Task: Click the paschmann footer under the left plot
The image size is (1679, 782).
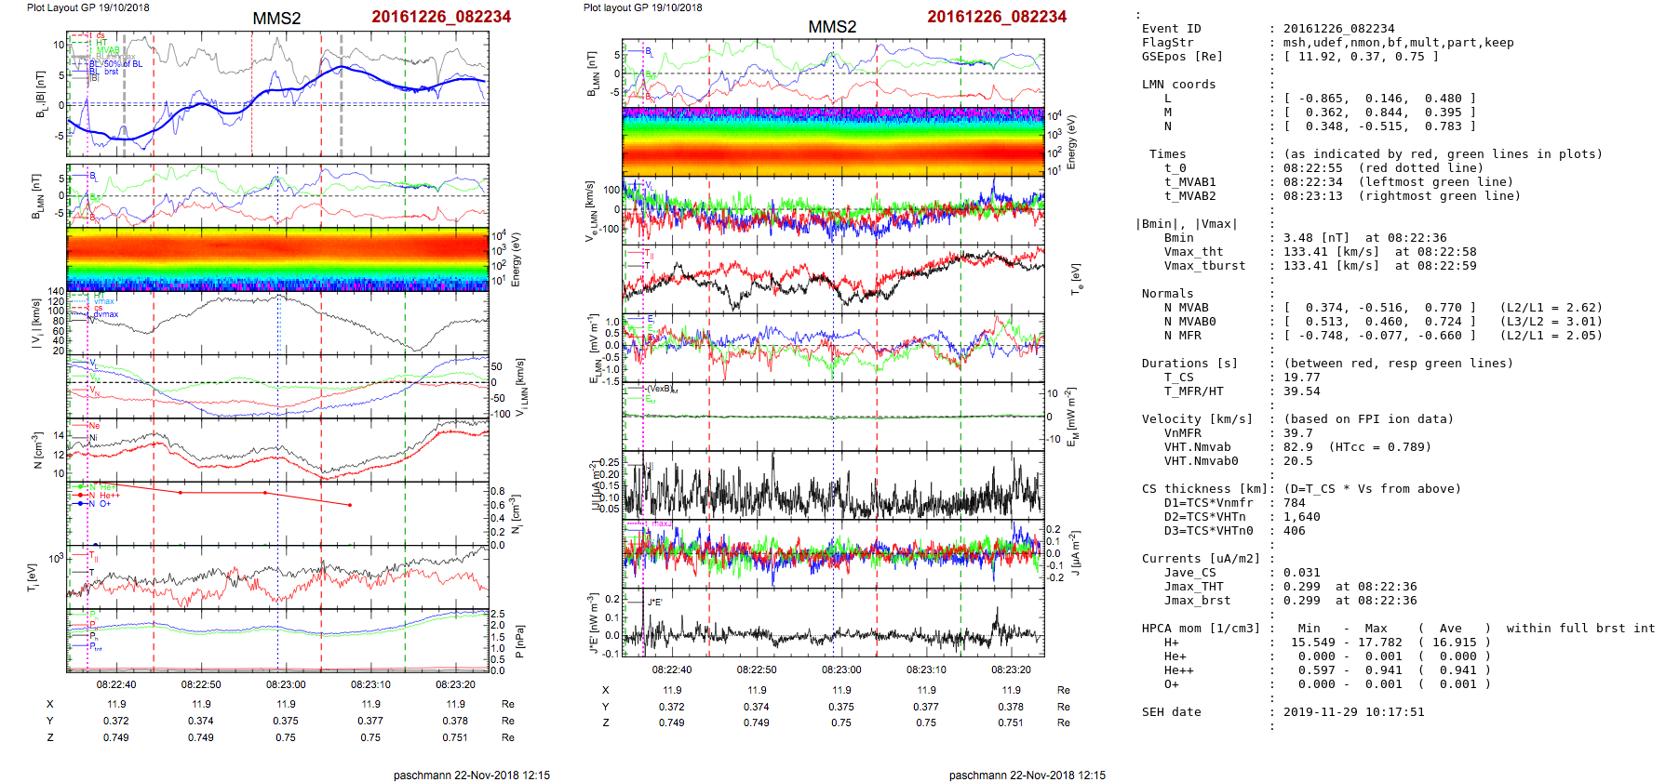Action: (x=471, y=775)
